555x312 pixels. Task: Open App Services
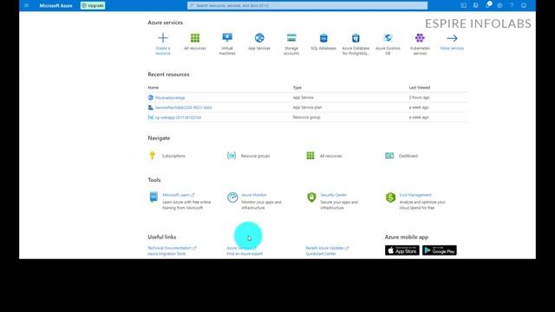point(259,42)
